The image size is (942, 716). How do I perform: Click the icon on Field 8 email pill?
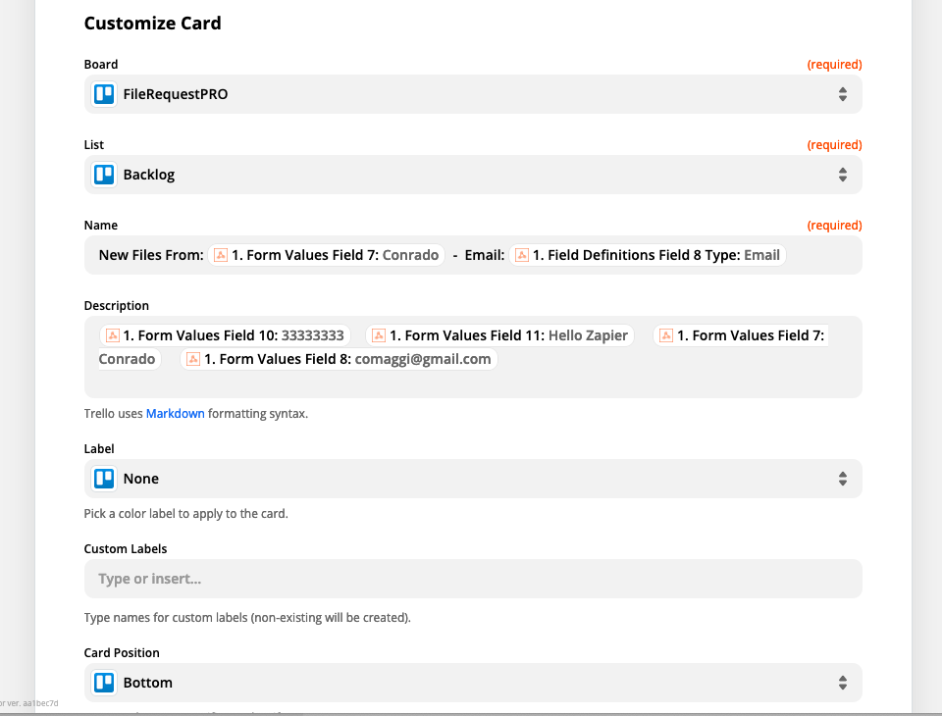click(193, 359)
